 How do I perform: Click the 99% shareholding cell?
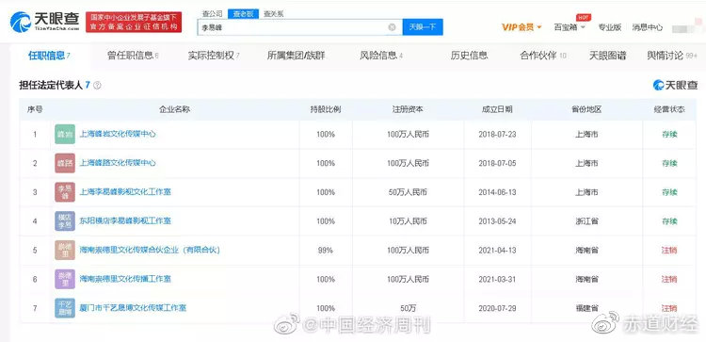[326, 250]
